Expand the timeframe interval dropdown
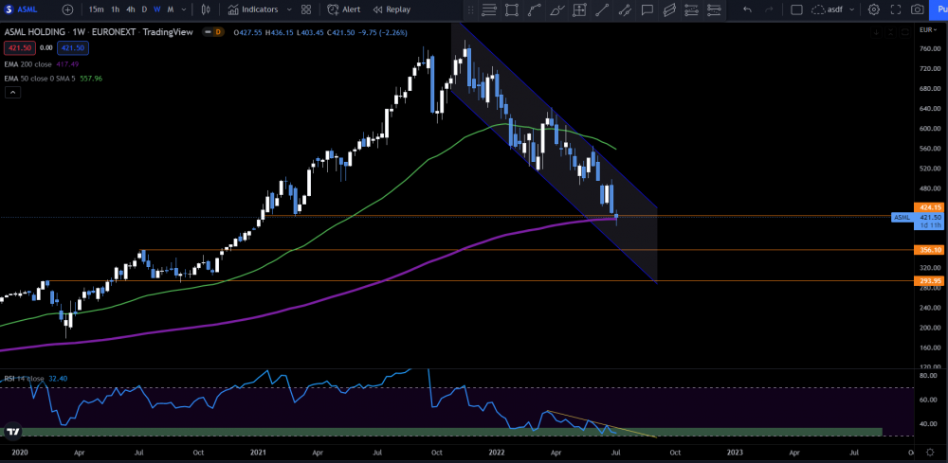The image size is (948, 463). [x=182, y=9]
